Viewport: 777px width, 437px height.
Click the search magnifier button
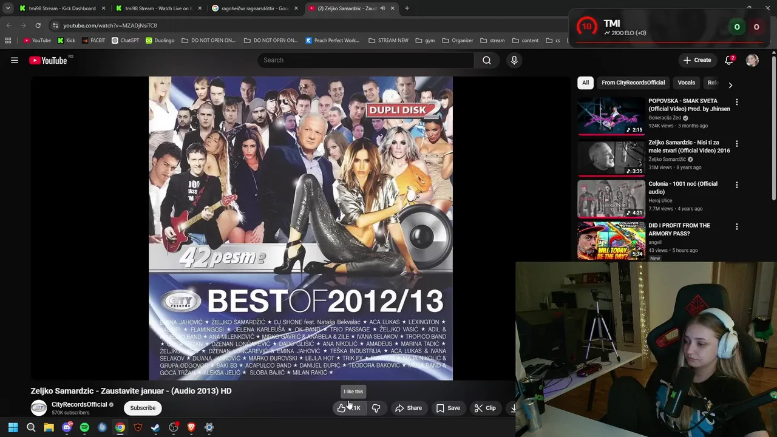(x=487, y=60)
